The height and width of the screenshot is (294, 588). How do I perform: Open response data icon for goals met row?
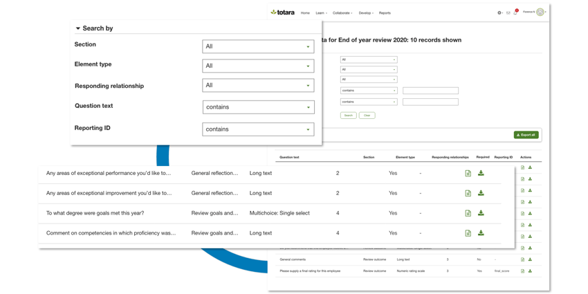468,213
